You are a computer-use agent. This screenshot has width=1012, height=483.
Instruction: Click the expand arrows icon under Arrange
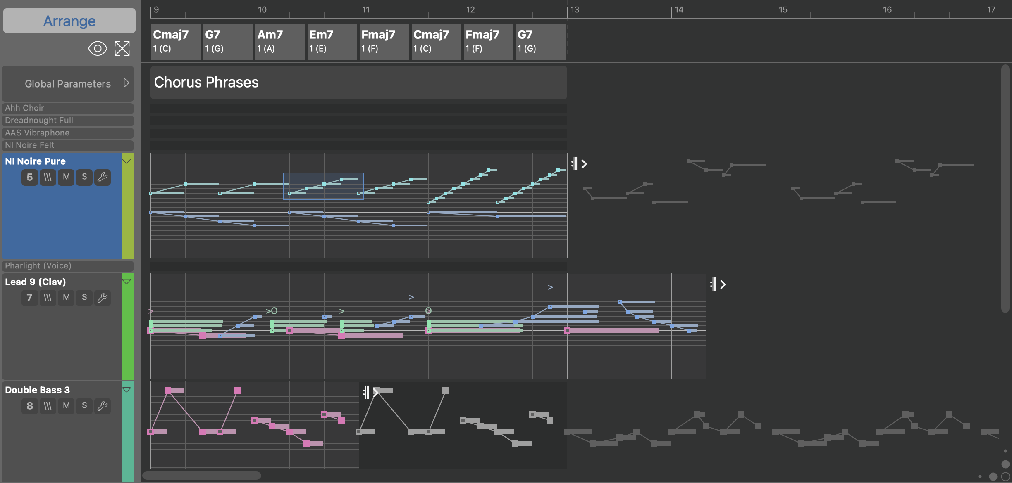click(x=122, y=48)
